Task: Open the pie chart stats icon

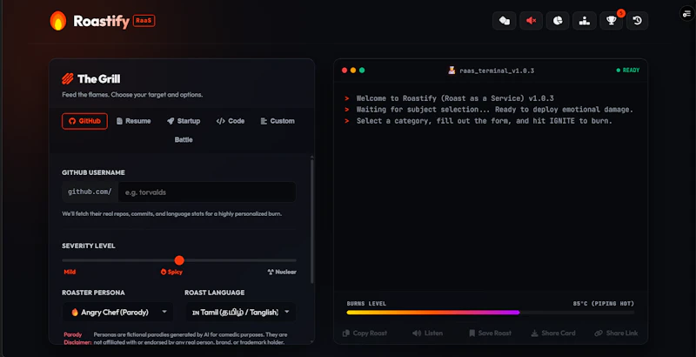Action: (558, 20)
